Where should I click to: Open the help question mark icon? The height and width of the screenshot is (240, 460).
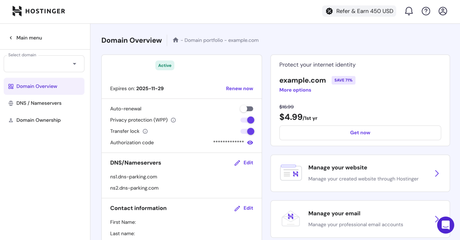pos(426,11)
